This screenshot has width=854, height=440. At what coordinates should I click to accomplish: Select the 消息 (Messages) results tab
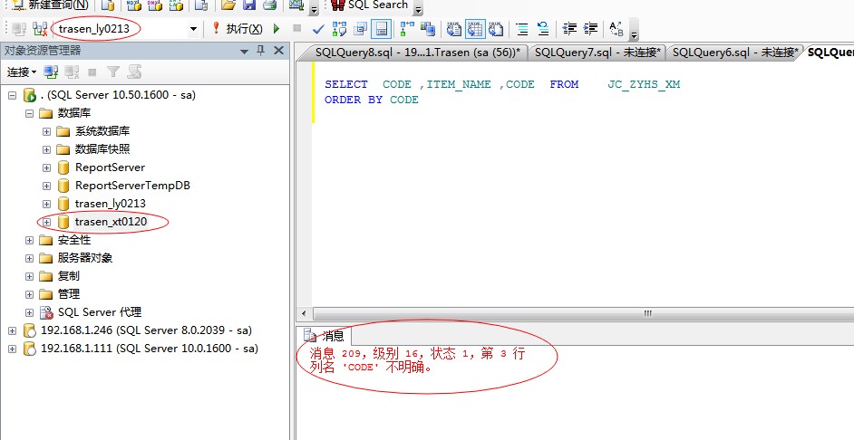pos(325,336)
